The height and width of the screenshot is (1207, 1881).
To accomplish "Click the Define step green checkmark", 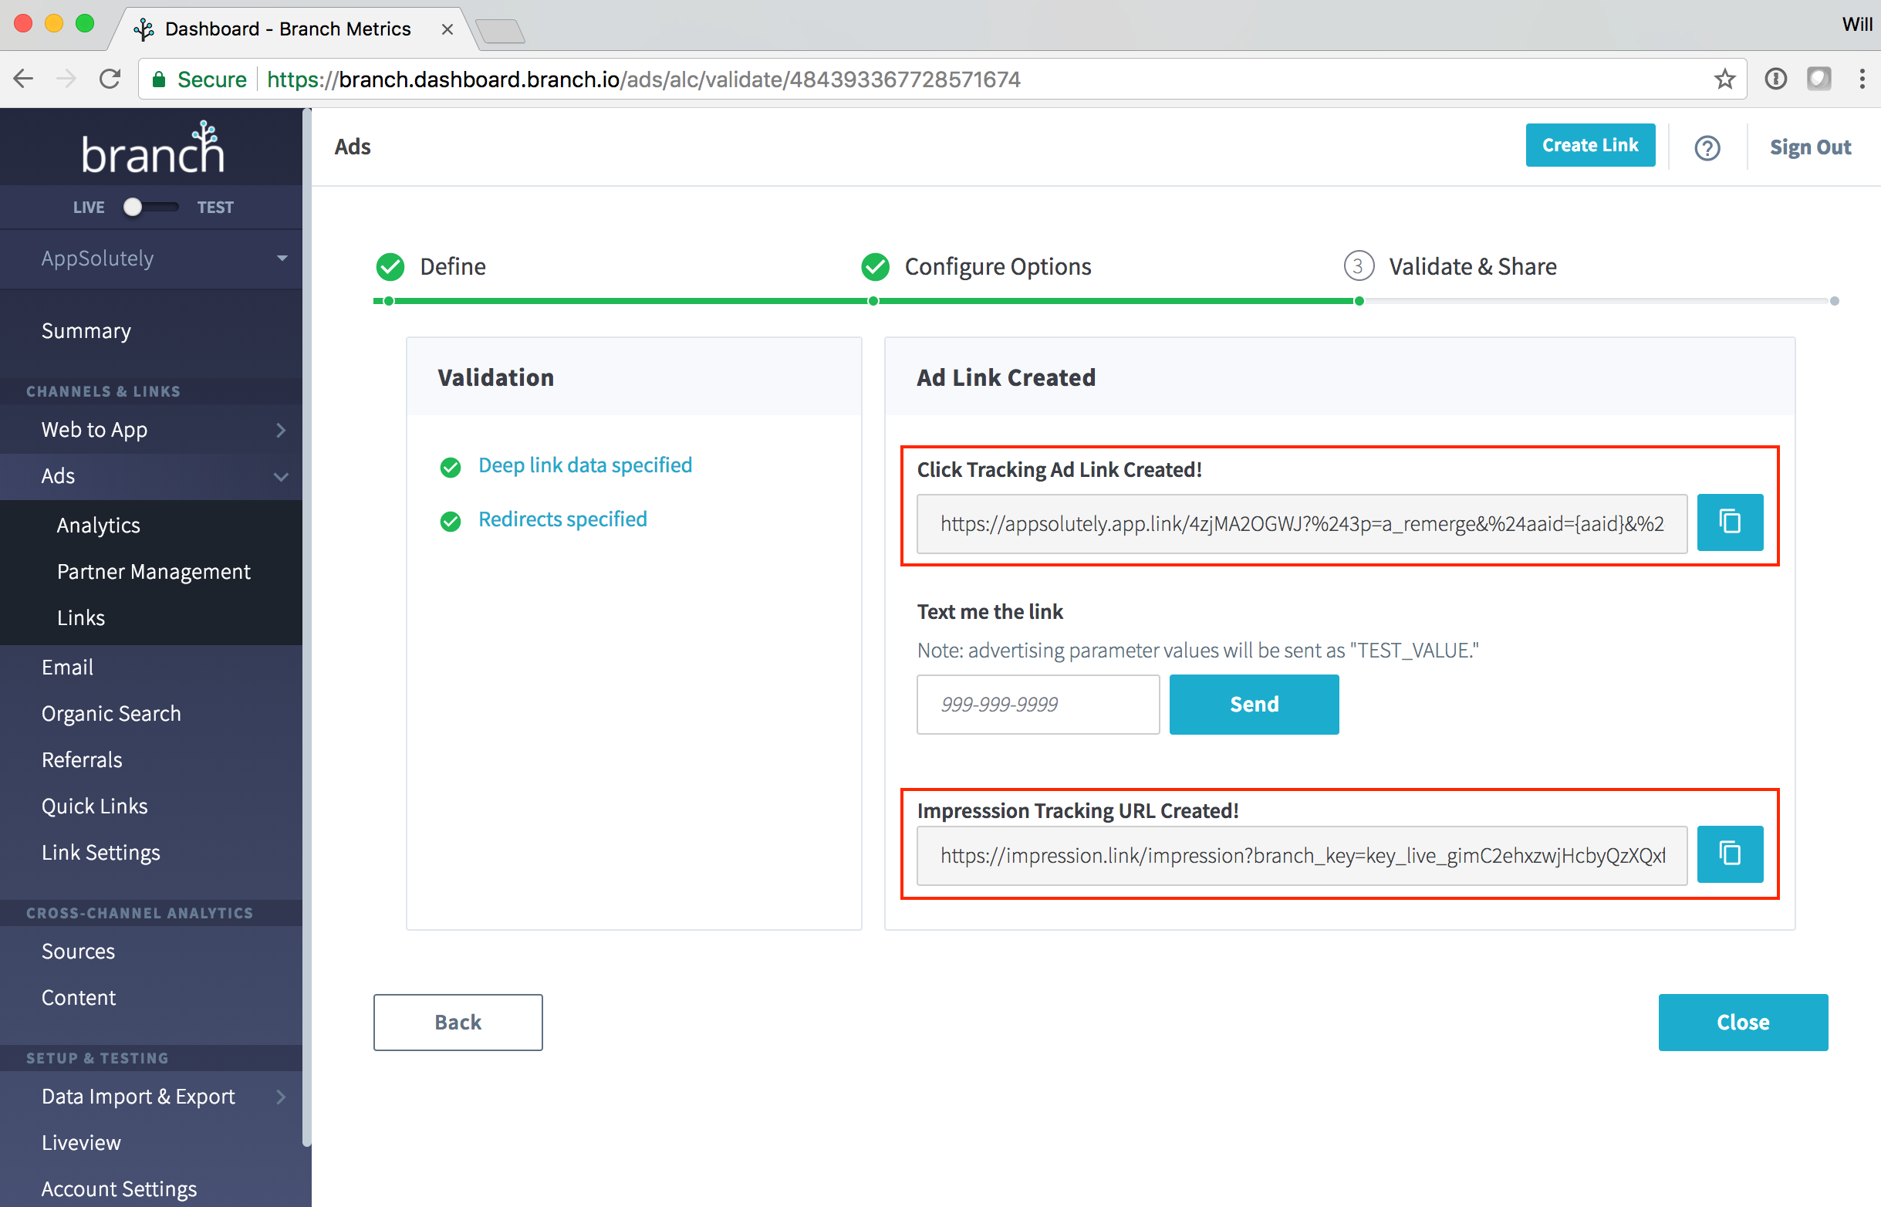I will 390,266.
